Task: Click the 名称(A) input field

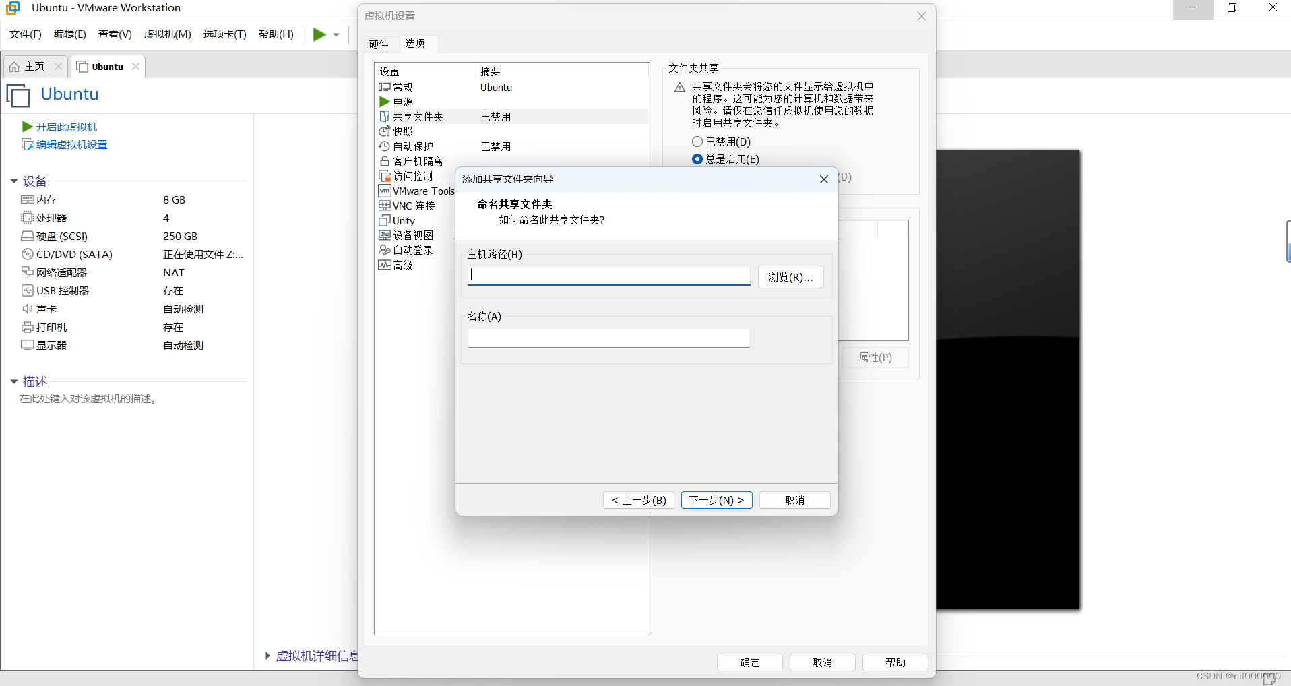Action: pos(609,338)
